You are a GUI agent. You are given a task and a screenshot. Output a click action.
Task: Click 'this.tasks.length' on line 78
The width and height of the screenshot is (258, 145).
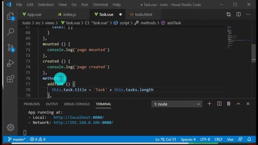click(x=134, y=90)
